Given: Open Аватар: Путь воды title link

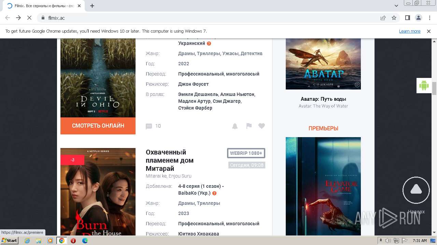Looking at the screenshot, I should click(x=323, y=99).
